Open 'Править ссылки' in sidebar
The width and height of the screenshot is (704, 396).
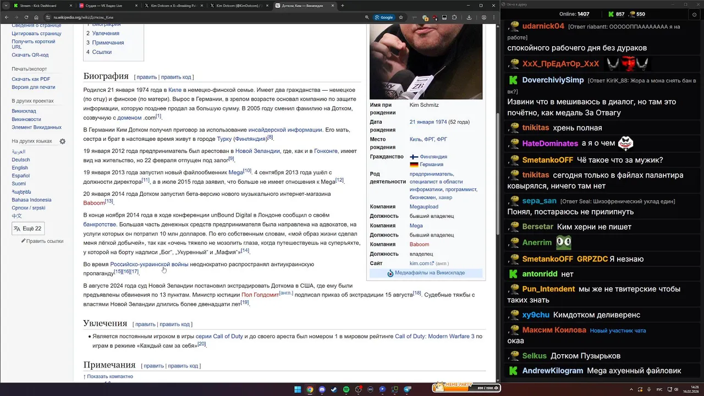42,241
